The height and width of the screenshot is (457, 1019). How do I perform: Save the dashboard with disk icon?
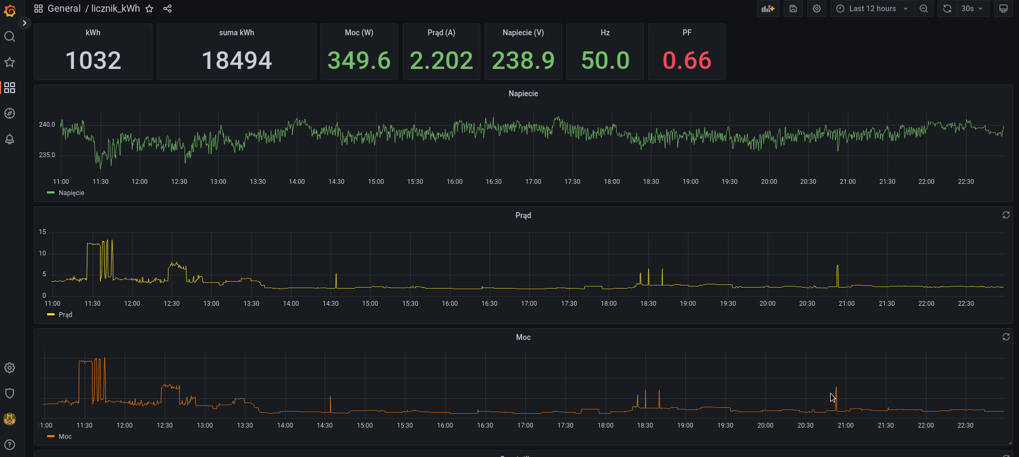[793, 9]
